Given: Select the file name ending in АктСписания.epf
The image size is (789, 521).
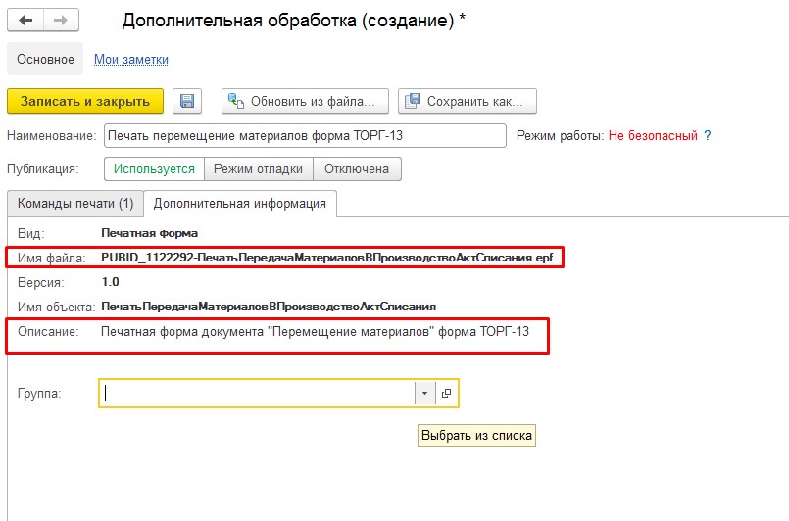Looking at the screenshot, I should tap(327, 258).
